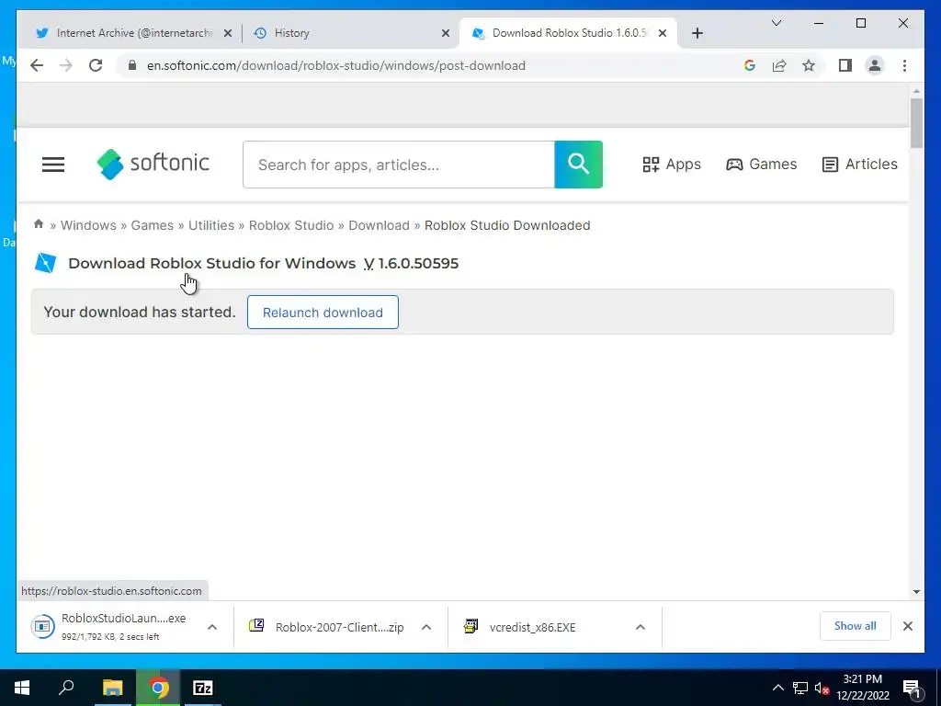Open the Chrome side panel
Screen dimensions: 941x706
(x=845, y=65)
